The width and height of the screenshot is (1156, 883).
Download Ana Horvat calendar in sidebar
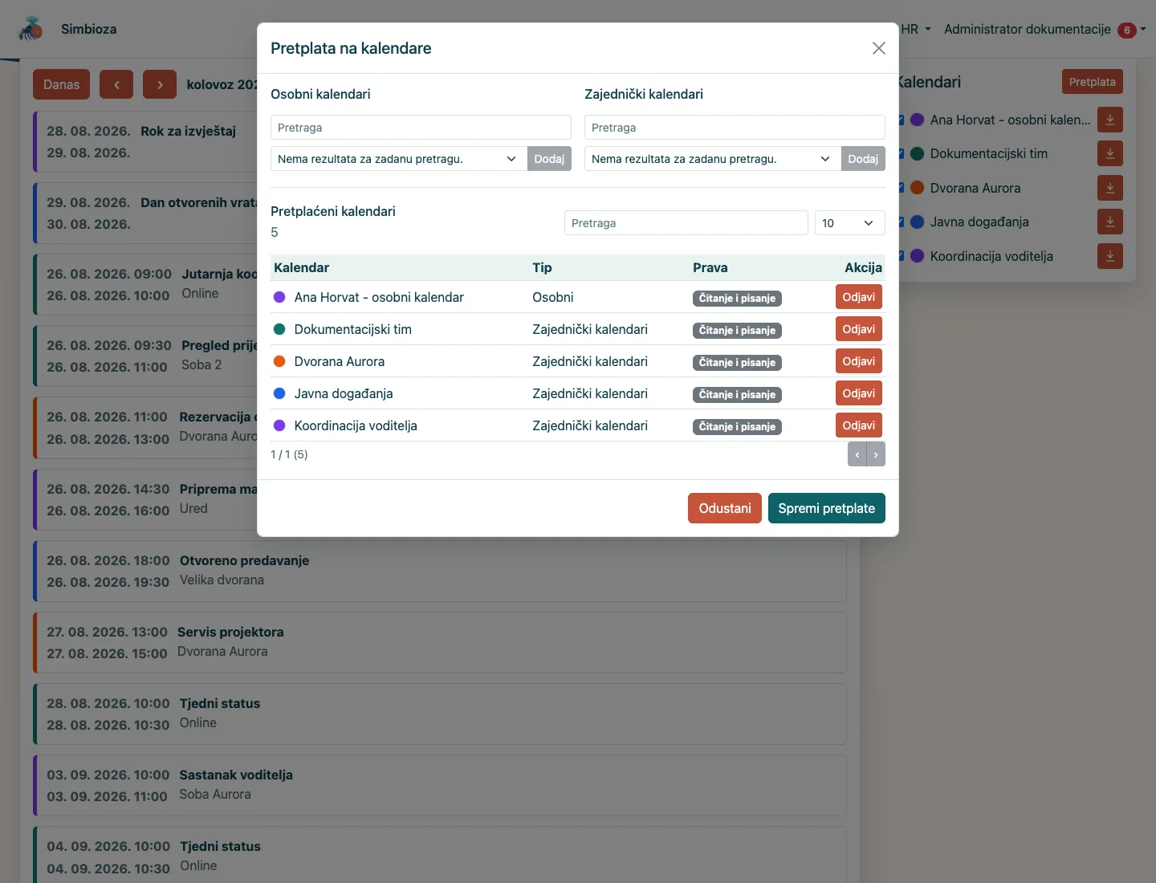point(1109,120)
